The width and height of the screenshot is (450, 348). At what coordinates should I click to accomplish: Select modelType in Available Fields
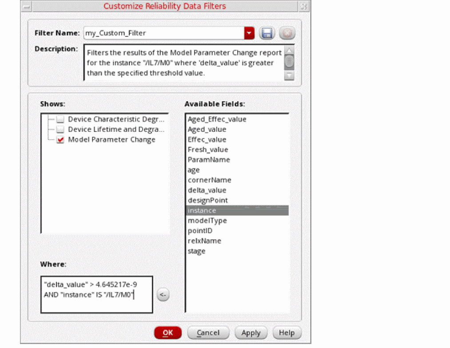237,221
